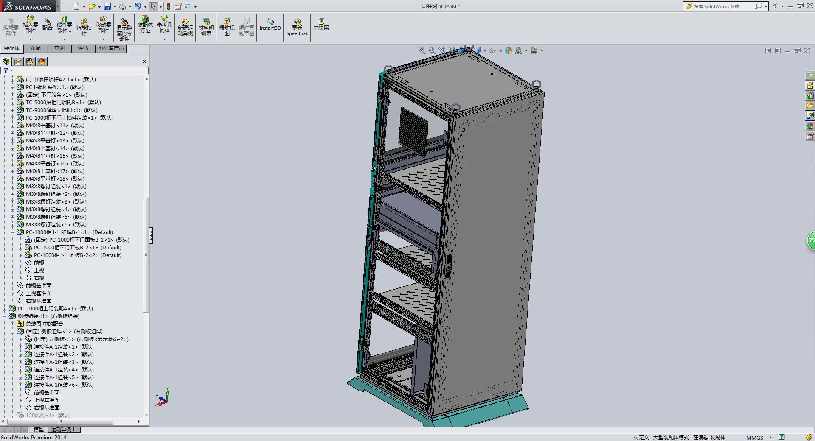The height and width of the screenshot is (441, 815).
Task: Click Update Speedpak (更新 Speedpak) tool
Action: 297,28
